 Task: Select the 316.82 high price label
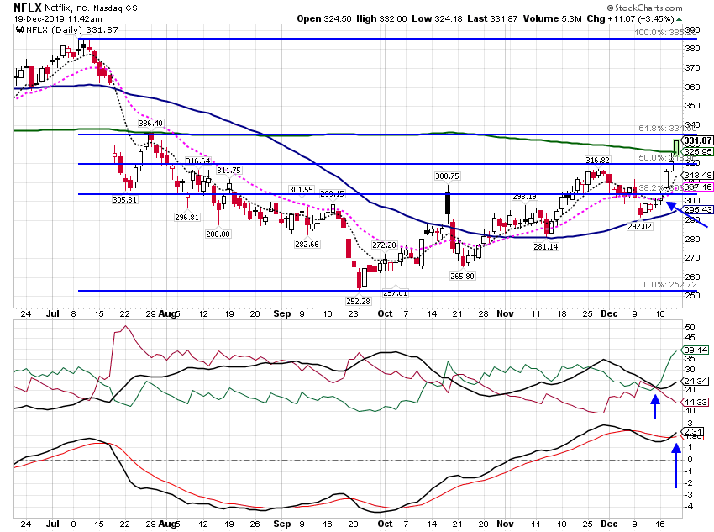coord(597,160)
